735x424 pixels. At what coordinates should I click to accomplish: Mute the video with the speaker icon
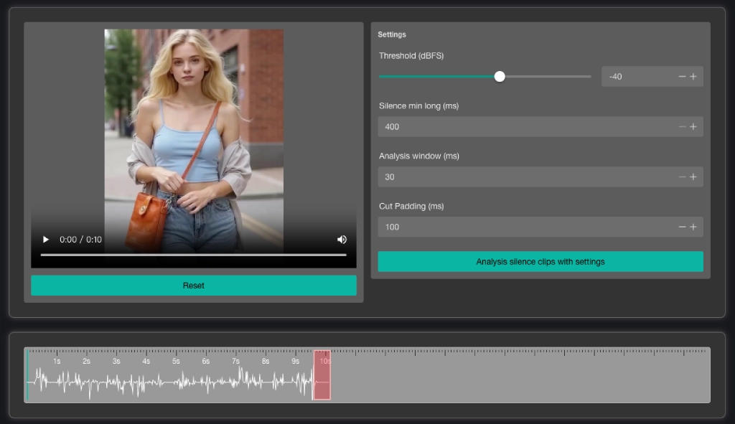click(342, 240)
